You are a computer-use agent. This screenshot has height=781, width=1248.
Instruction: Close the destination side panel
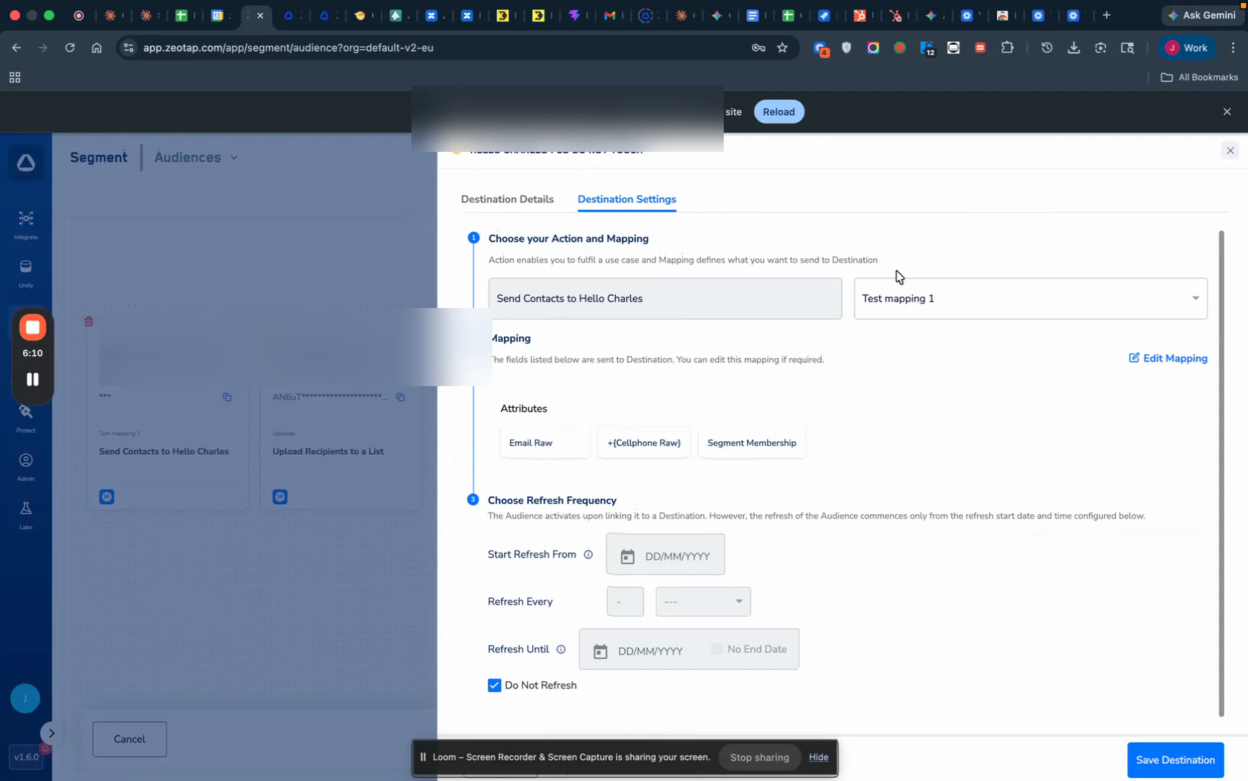[1230, 150]
